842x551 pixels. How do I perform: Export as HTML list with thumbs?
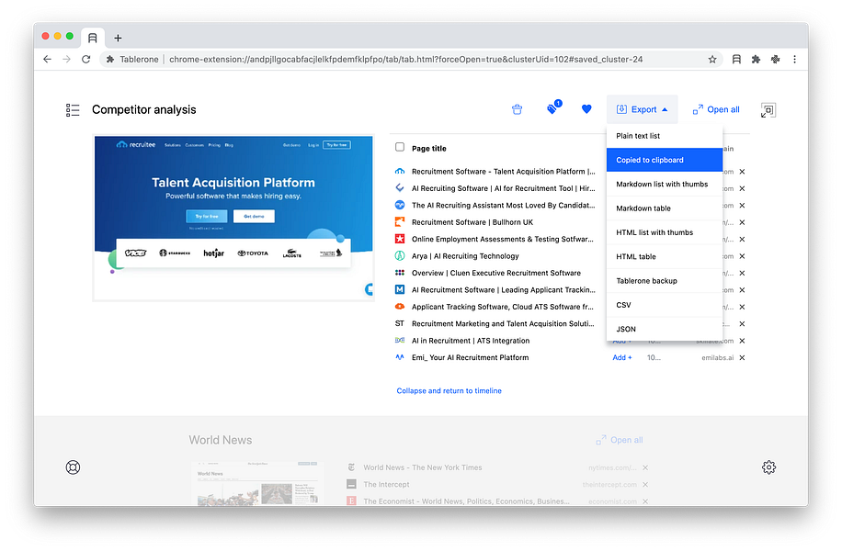click(665, 232)
